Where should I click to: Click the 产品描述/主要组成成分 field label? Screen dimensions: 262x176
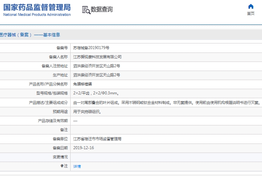(48, 103)
